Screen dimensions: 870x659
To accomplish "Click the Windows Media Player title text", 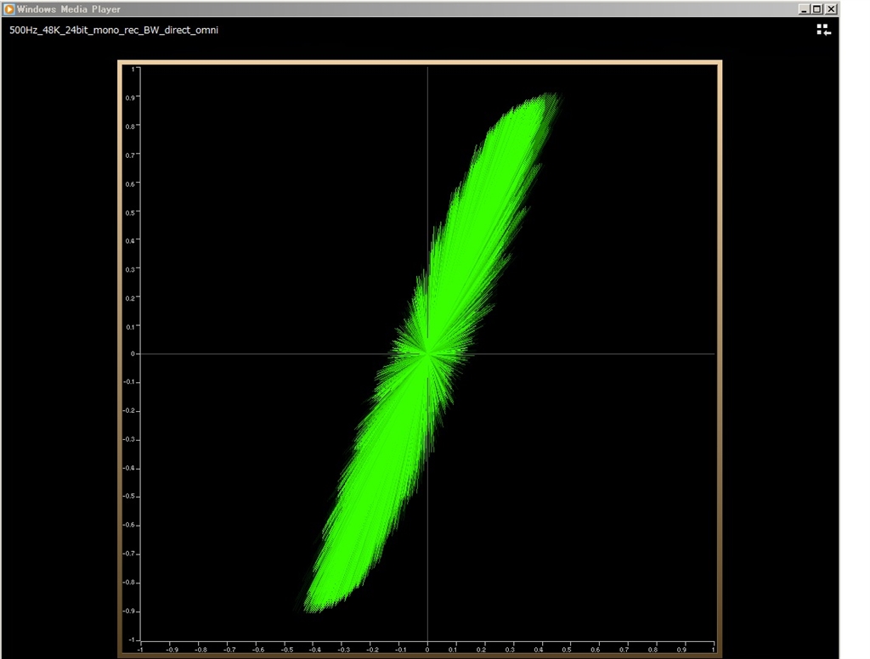I will point(68,8).
